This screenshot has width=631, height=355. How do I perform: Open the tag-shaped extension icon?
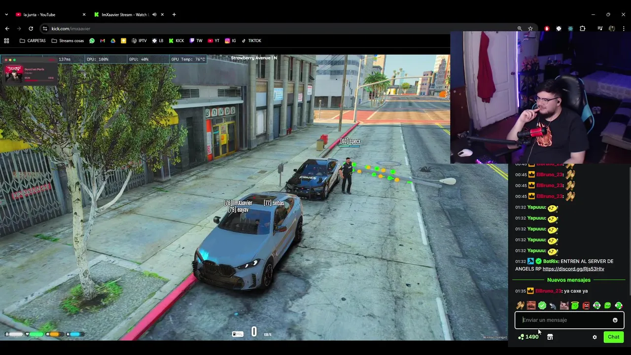click(559, 29)
